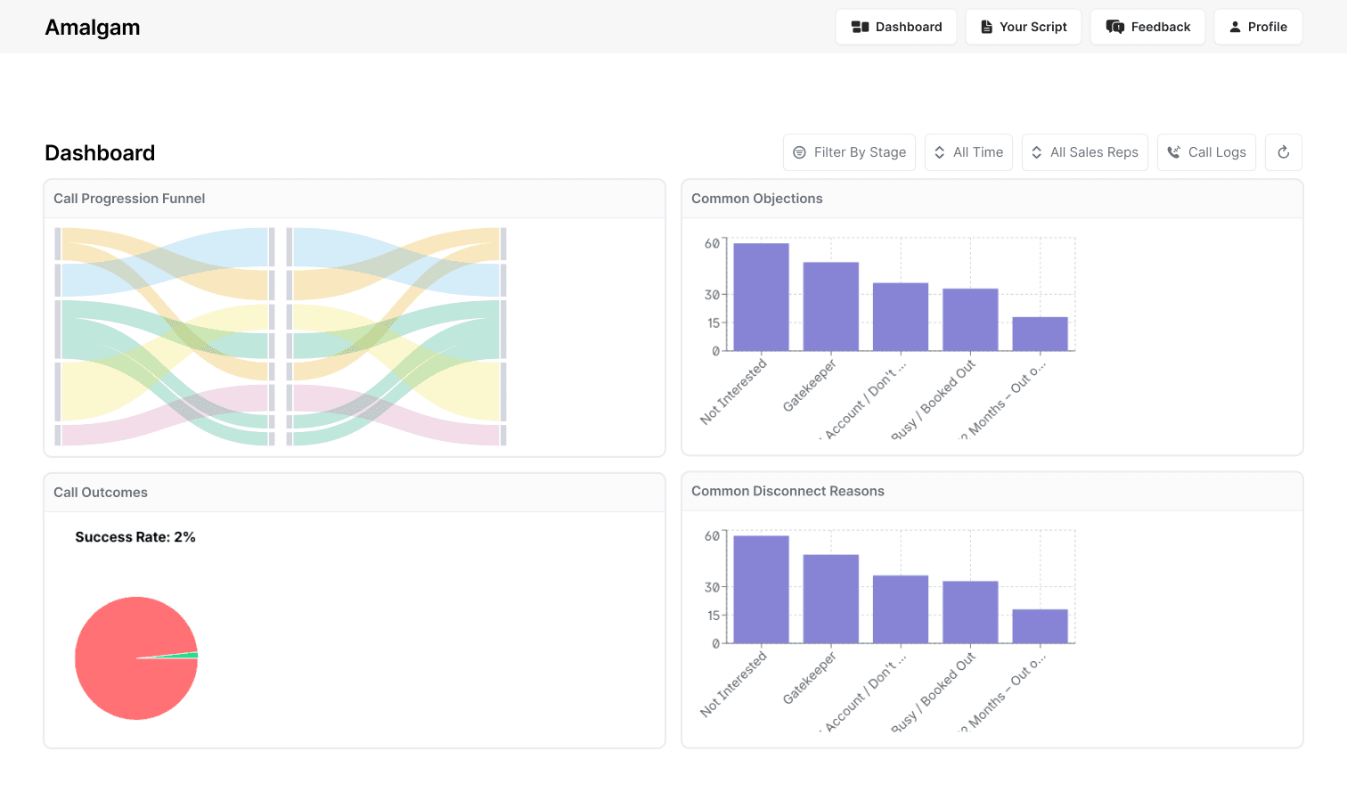Click the refresh icon button
Viewport: 1347px width, 792px height.
(1284, 152)
